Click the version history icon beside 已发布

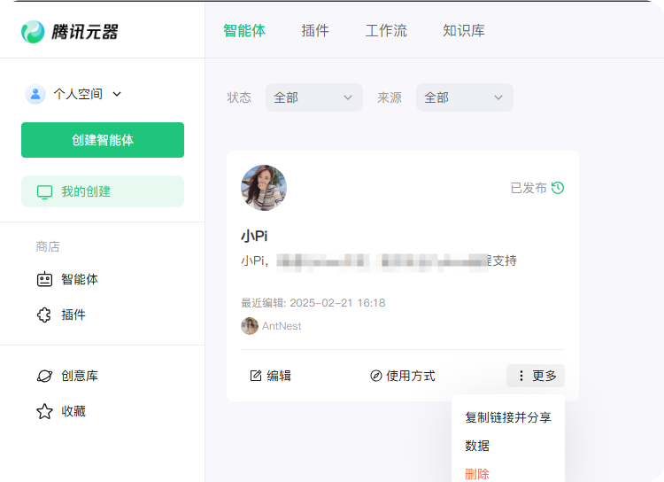click(x=558, y=188)
